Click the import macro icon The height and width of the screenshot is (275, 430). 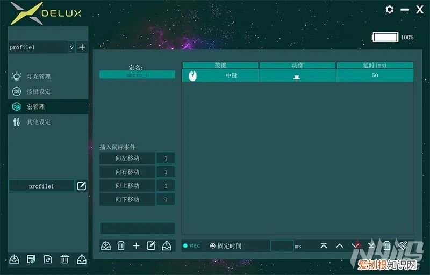pyautogui.click(x=106, y=245)
